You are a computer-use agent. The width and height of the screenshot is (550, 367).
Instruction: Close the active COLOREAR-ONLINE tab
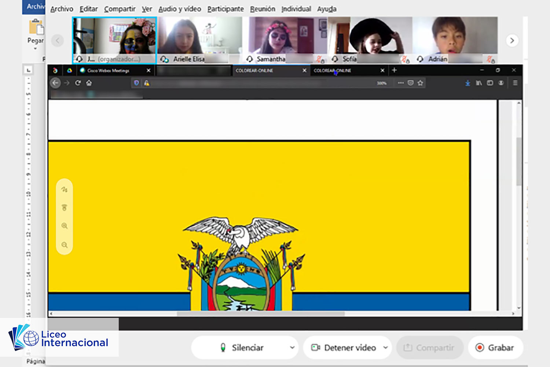[304, 70]
